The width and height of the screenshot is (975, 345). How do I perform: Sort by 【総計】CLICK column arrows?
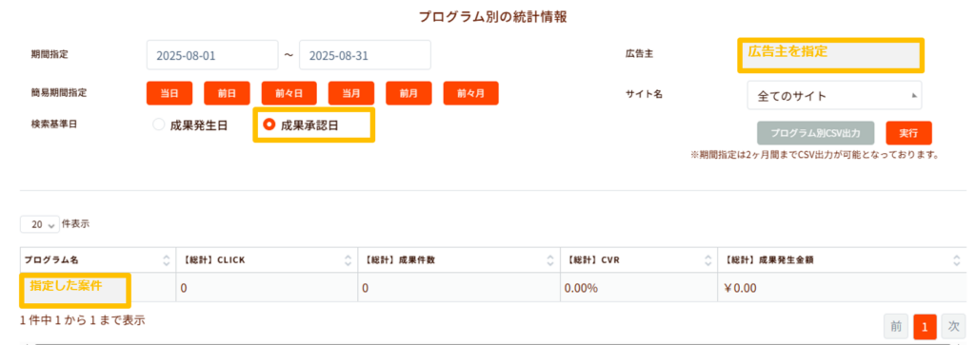tap(348, 260)
